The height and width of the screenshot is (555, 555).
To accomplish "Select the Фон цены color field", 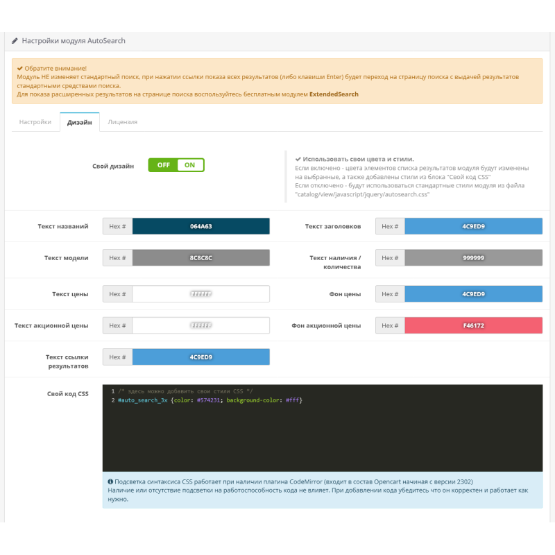I will coord(473,294).
